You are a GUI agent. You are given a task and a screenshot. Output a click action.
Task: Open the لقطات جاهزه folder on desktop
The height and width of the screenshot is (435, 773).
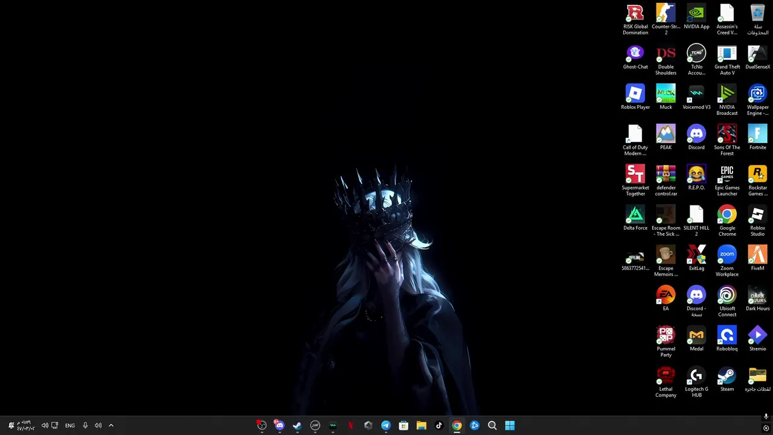pyautogui.click(x=757, y=379)
